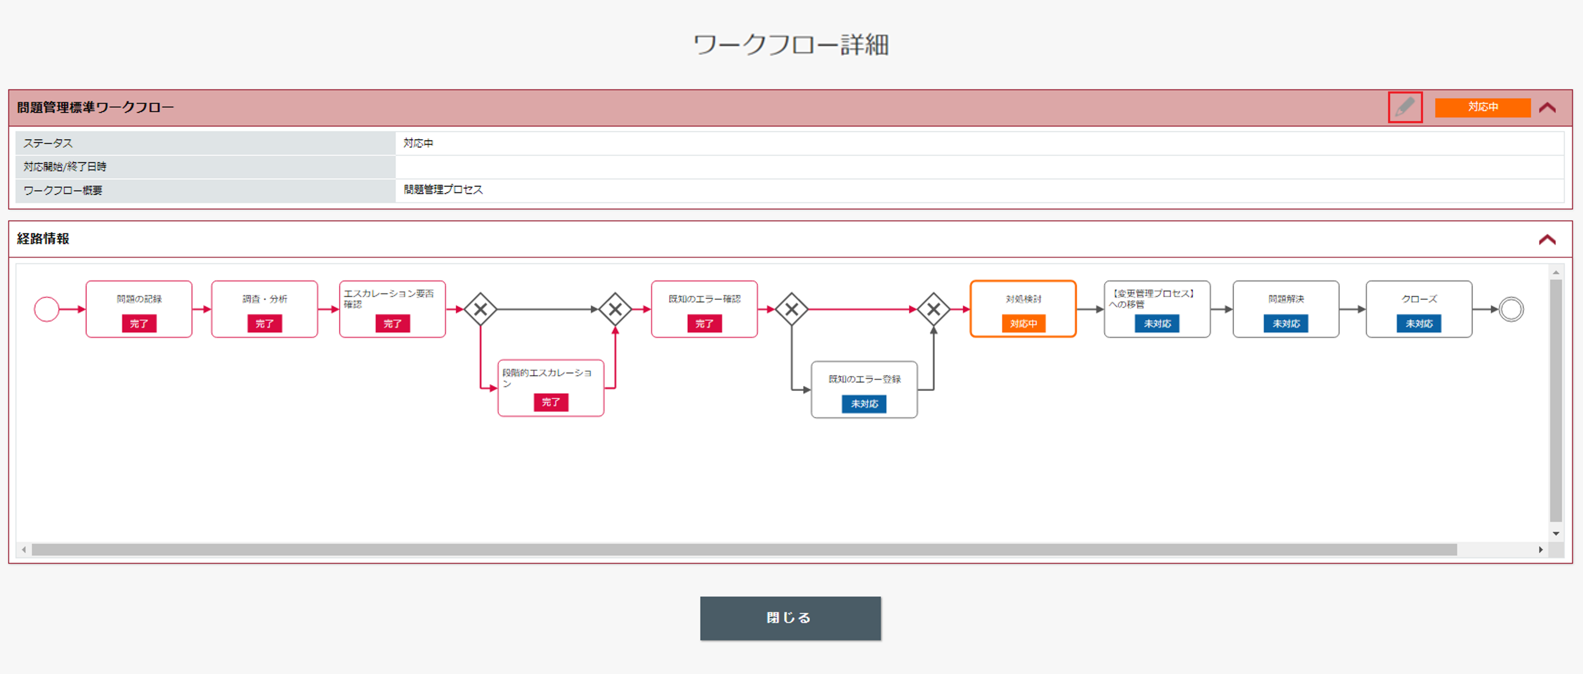Click the 問題管理標準ワークフロー heading text
This screenshot has width=1583, height=674.
click(95, 107)
